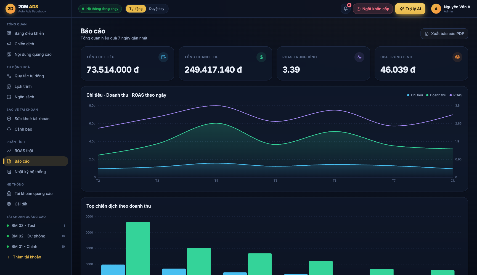Toggle the Doanh thu legend series

coord(436,95)
